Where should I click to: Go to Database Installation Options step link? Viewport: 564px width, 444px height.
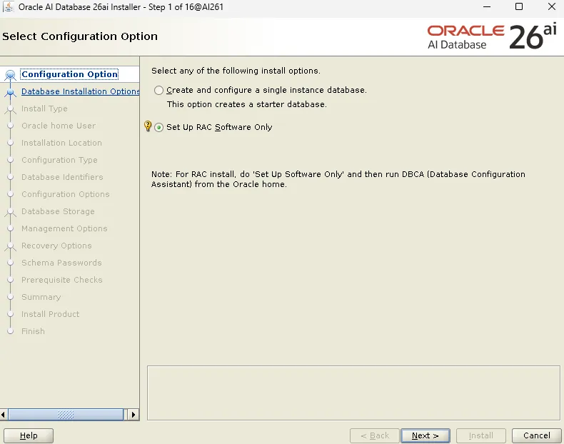pyautogui.click(x=80, y=91)
